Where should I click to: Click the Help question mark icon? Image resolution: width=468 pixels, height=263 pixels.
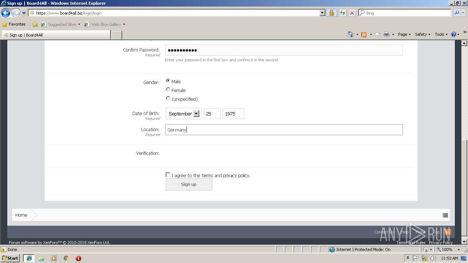tap(454, 34)
